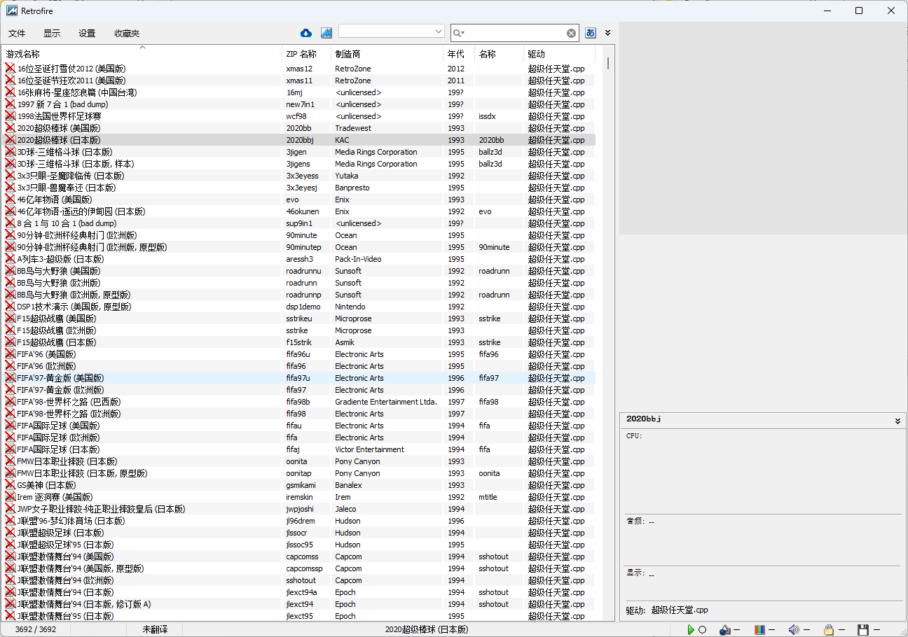Image resolution: width=908 pixels, height=637 pixels.
Task: Click status icon of J联盟超级足球'95 row
Action: point(11,545)
